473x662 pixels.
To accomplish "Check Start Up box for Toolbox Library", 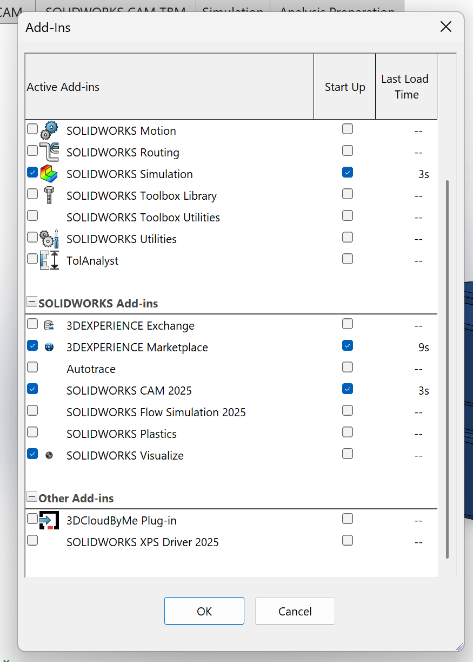I will point(348,194).
